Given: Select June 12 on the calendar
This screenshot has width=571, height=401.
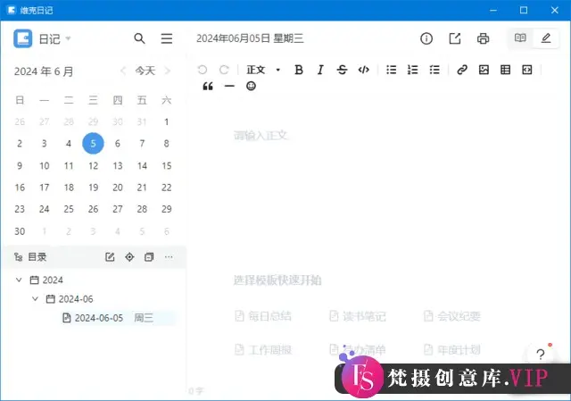Looking at the screenshot, I should [x=93, y=166].
